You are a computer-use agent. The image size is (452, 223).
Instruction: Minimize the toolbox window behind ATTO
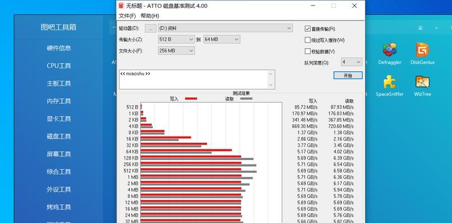pos(436,28)
